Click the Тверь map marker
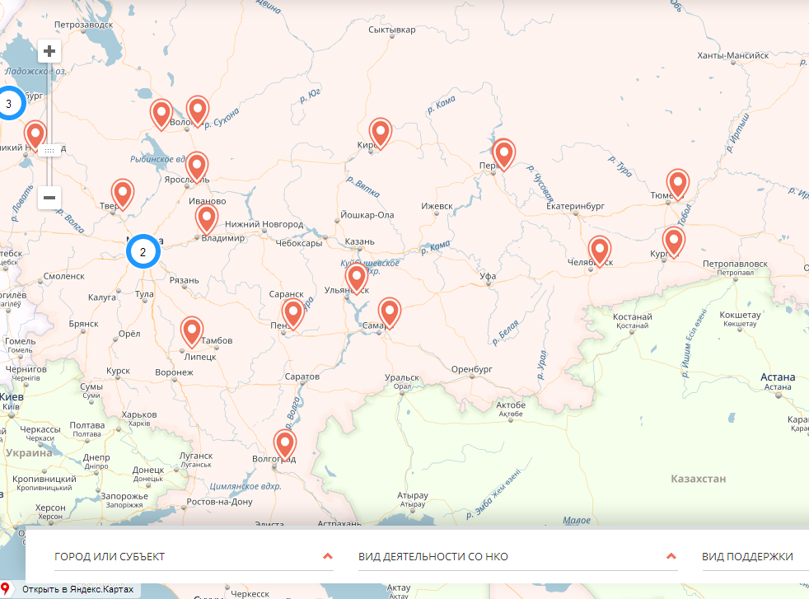This screenshot has height=599, width=809. (123, 193)
